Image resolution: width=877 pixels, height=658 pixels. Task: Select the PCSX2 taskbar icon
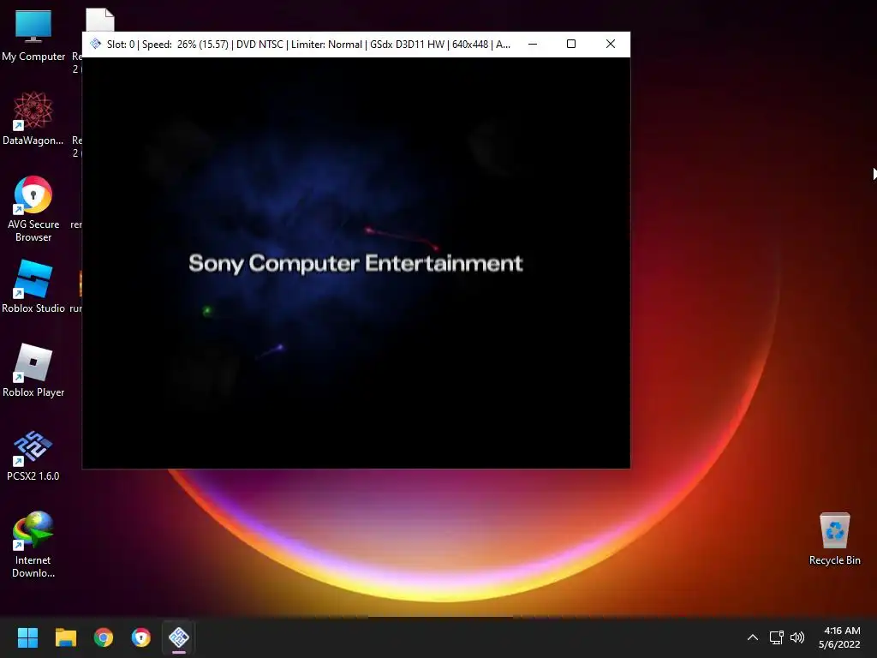179,637
